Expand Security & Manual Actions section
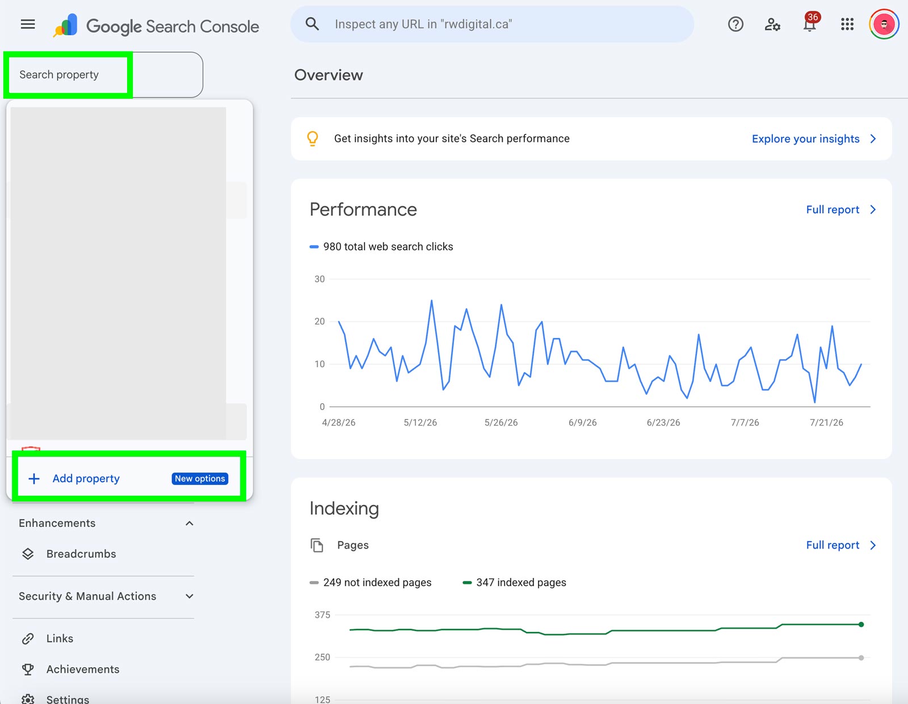The height and width of the screenshot is (704, 908). 190,596
